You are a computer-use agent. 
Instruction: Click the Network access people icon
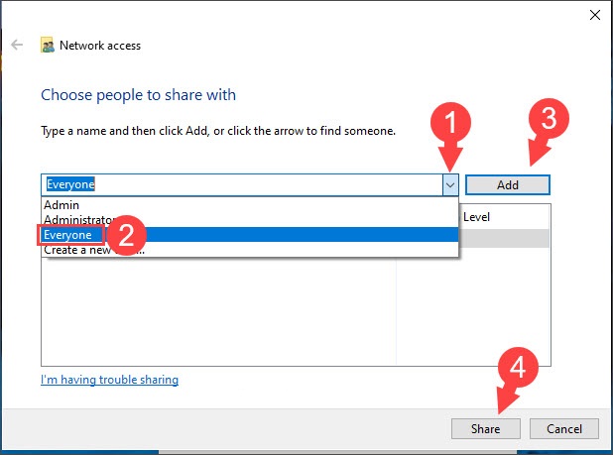[x=48, y=46]
